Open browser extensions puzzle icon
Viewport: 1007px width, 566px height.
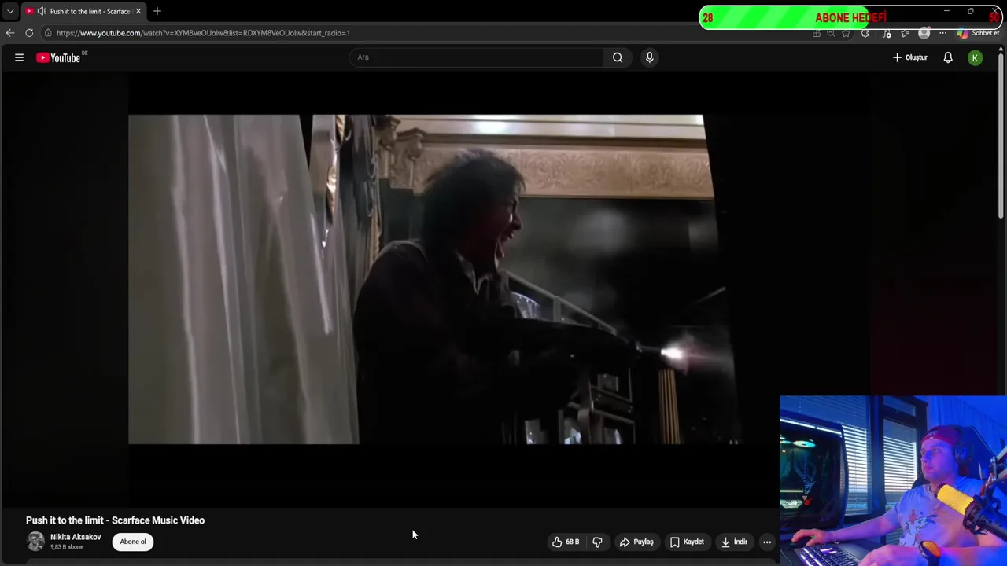tap(865, 33)
